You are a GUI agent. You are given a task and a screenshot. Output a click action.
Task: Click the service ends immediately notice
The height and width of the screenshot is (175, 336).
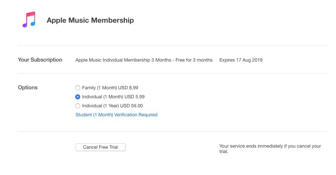coord(270,149)
